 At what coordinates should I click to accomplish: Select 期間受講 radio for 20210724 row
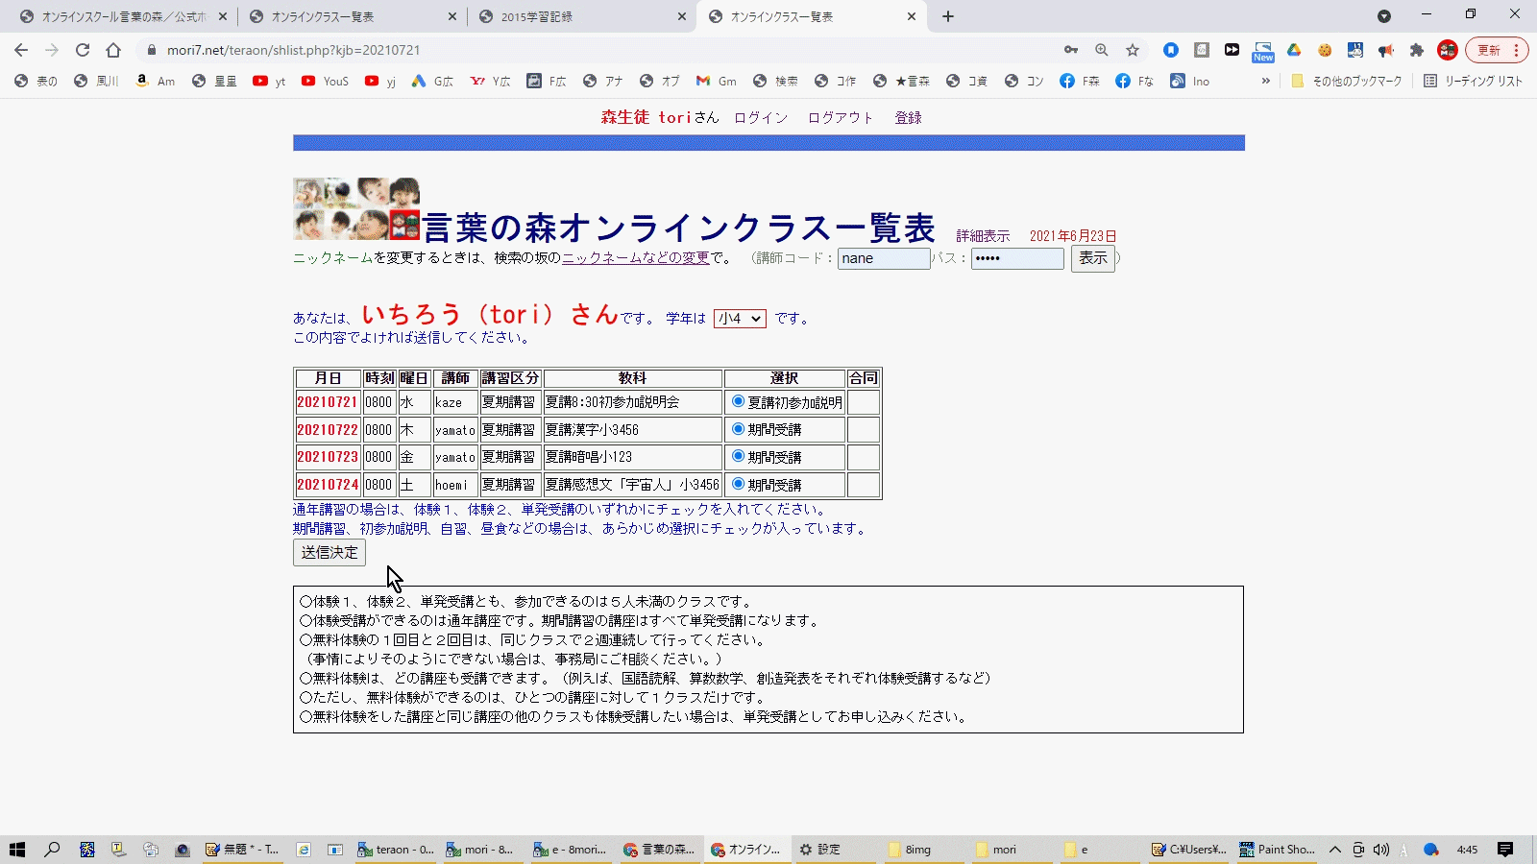pyautogui.click(x=738, y=484)
